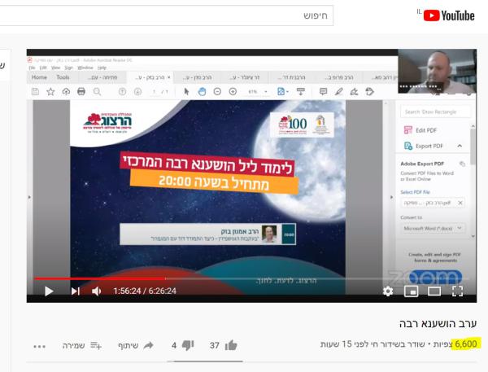The height and width of the screenshot is (372, 488).
Task: Select the highlight pen tool
Action: (x=338, y=92)
